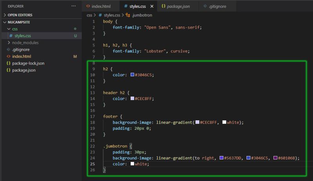Viewport: 313px width, 181px height.
Task: Open package-lock.json from the Explorer
Action: point(28,63)
